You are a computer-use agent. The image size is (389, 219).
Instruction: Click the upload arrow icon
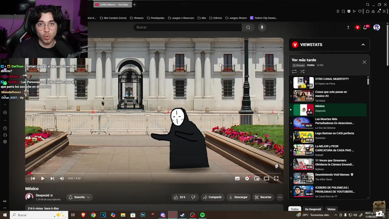pos(348,27)
